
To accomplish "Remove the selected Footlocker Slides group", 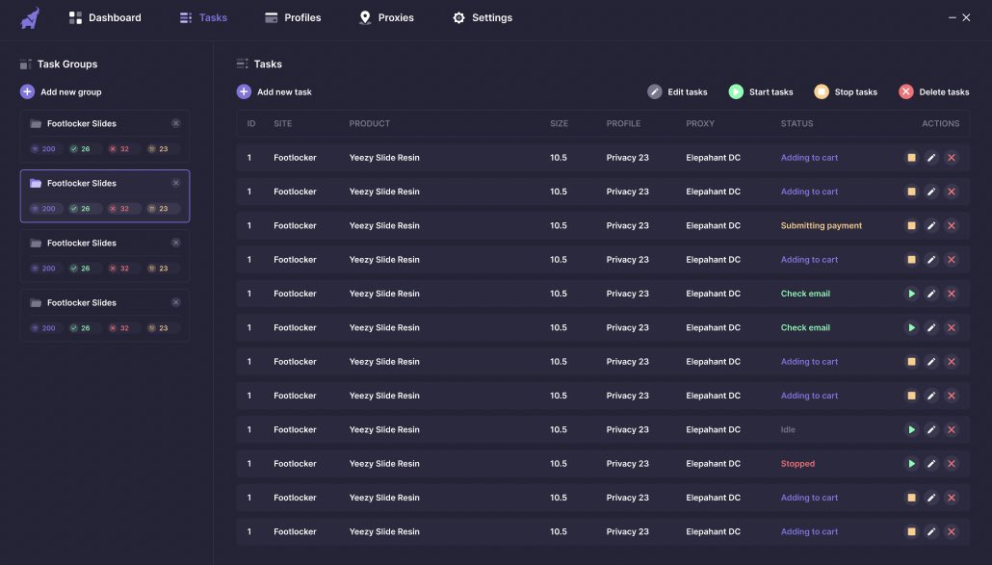I will [x=175, y=182].
